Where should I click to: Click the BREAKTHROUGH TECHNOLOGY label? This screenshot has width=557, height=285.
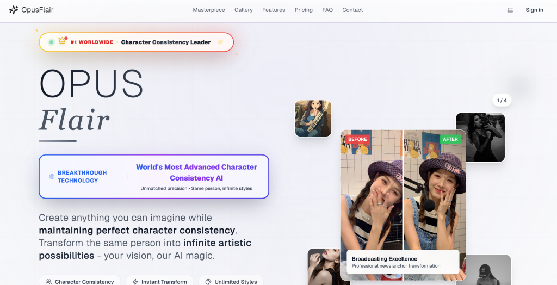[82, 177]
